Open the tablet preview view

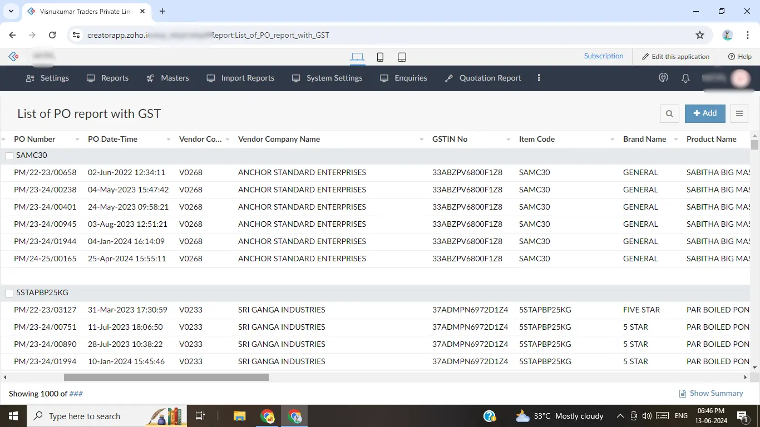point(402,57)
